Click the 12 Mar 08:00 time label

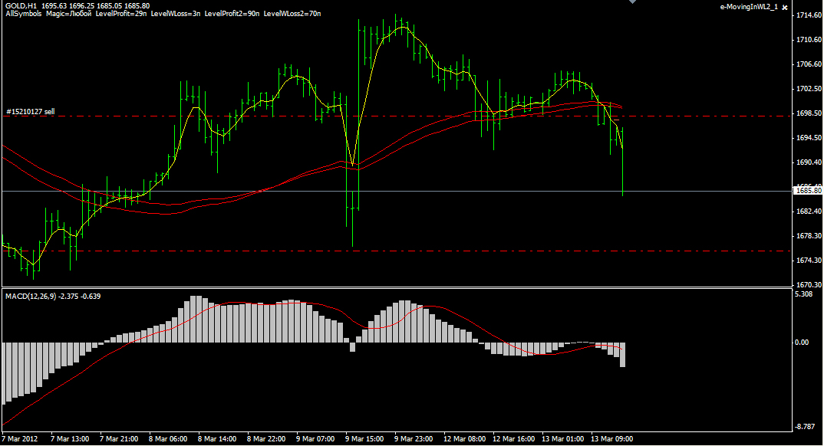pos(464,439)
